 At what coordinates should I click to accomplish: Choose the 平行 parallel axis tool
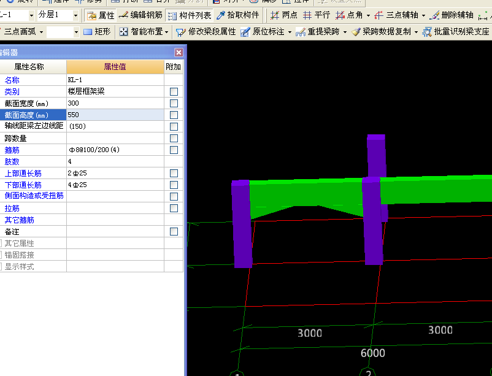point(317,15)
